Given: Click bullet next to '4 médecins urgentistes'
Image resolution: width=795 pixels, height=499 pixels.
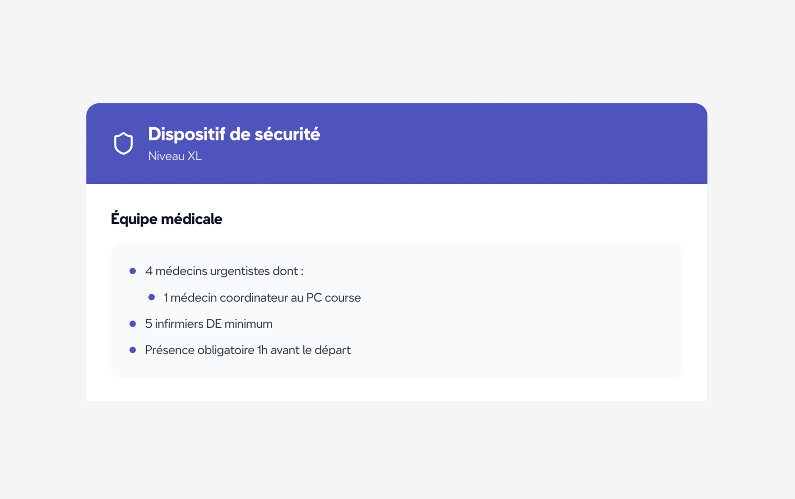Looking at the screenshot, I should coord(133,271).
